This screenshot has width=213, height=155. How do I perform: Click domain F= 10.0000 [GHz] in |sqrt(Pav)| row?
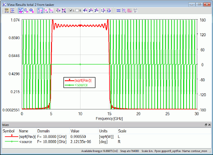coord(52,137)
